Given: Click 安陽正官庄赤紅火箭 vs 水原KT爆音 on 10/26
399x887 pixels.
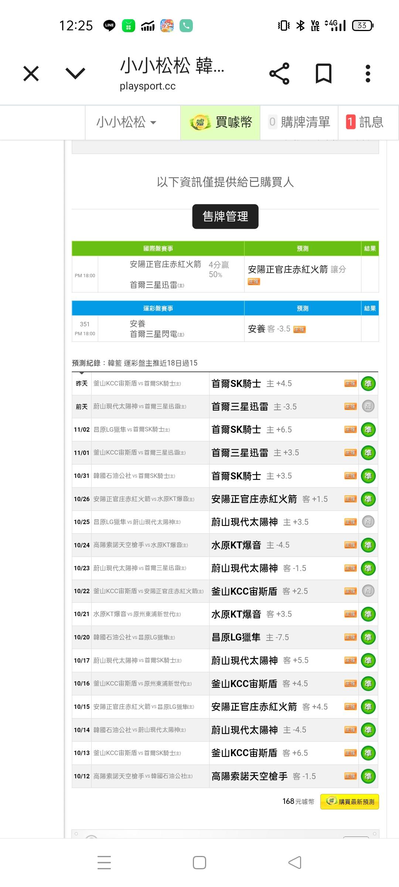Looking at the screenshot, I should point(144,499).
